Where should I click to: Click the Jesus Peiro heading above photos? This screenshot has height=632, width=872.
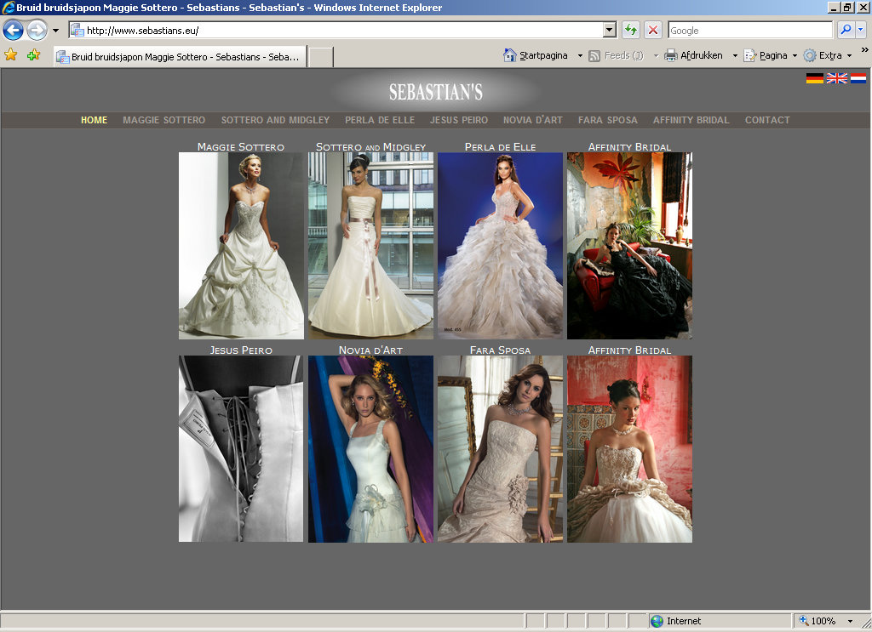[x=241, y=350]
